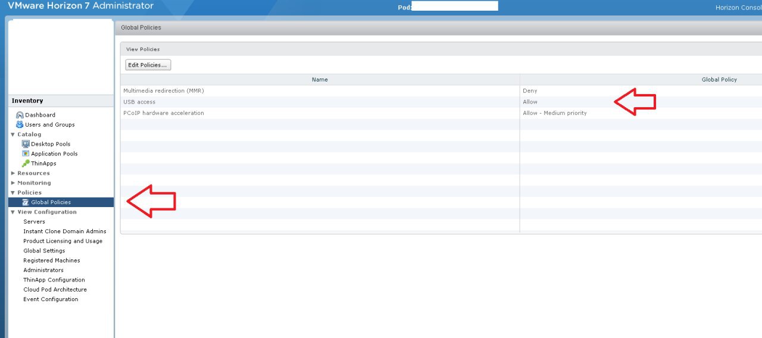Click the Global Policies page title

141,27
